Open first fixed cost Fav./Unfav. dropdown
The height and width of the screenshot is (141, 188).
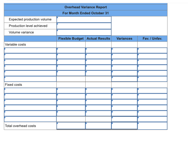(x=152, y=90)
